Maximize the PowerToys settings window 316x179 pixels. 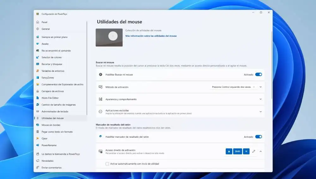[261, 13]
